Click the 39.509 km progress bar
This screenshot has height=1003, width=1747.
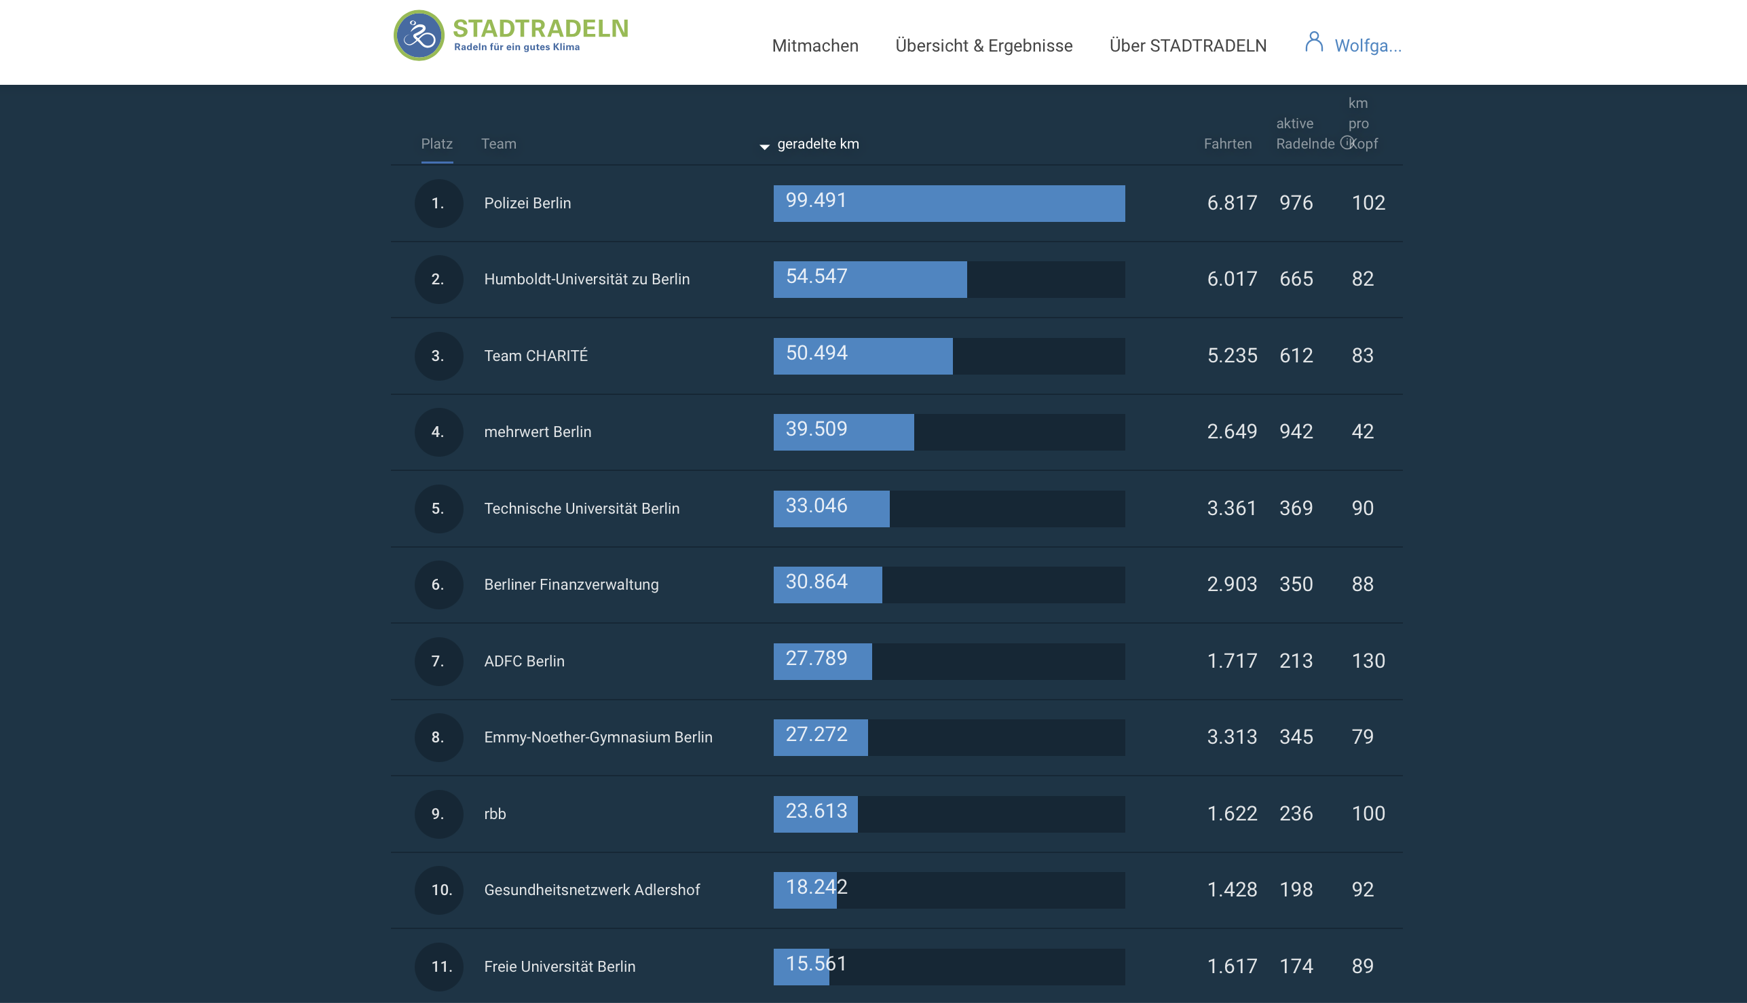(x=949, y=432)
